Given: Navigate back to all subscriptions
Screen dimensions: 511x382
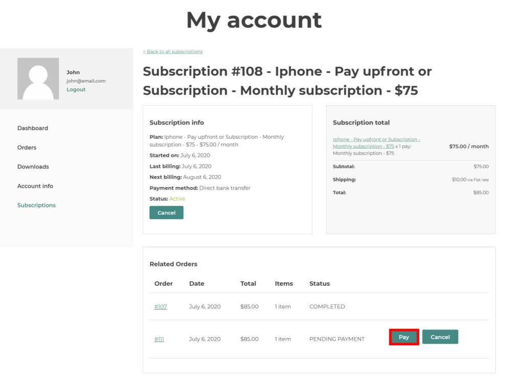Looking at the screenshot, I should (x=172, y=51).
